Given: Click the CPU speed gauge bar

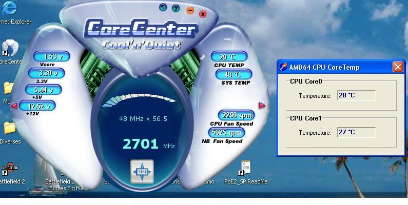Looking at the screenshot, I should click(139, 100).
